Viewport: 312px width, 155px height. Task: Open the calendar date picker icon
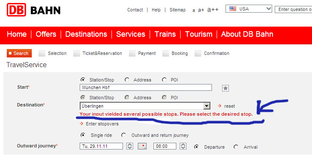(142, 146)
